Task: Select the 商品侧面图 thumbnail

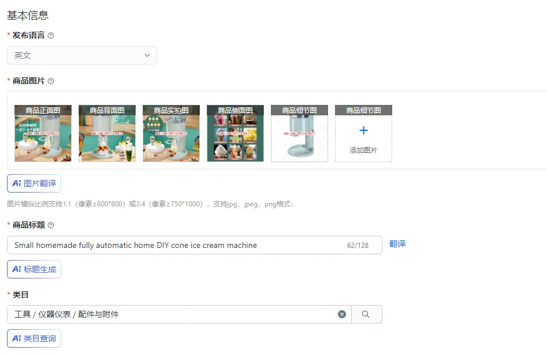Action: click(236, 133)
